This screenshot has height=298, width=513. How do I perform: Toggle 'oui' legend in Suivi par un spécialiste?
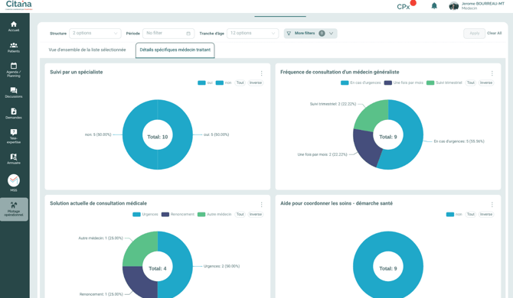(205, 83)
